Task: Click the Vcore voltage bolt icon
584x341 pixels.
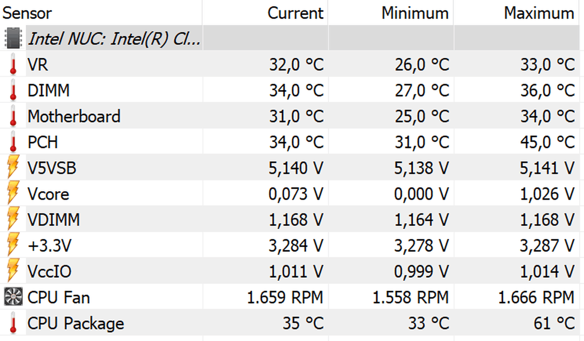Action: (13, 193)
